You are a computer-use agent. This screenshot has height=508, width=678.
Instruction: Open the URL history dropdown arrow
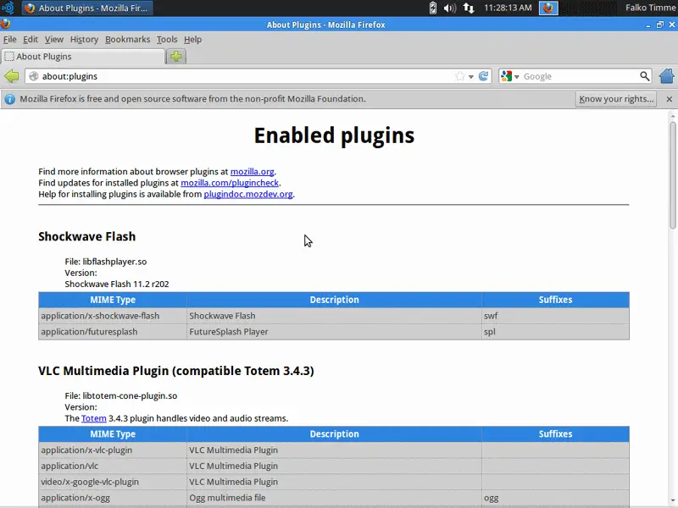pos(471,77)
